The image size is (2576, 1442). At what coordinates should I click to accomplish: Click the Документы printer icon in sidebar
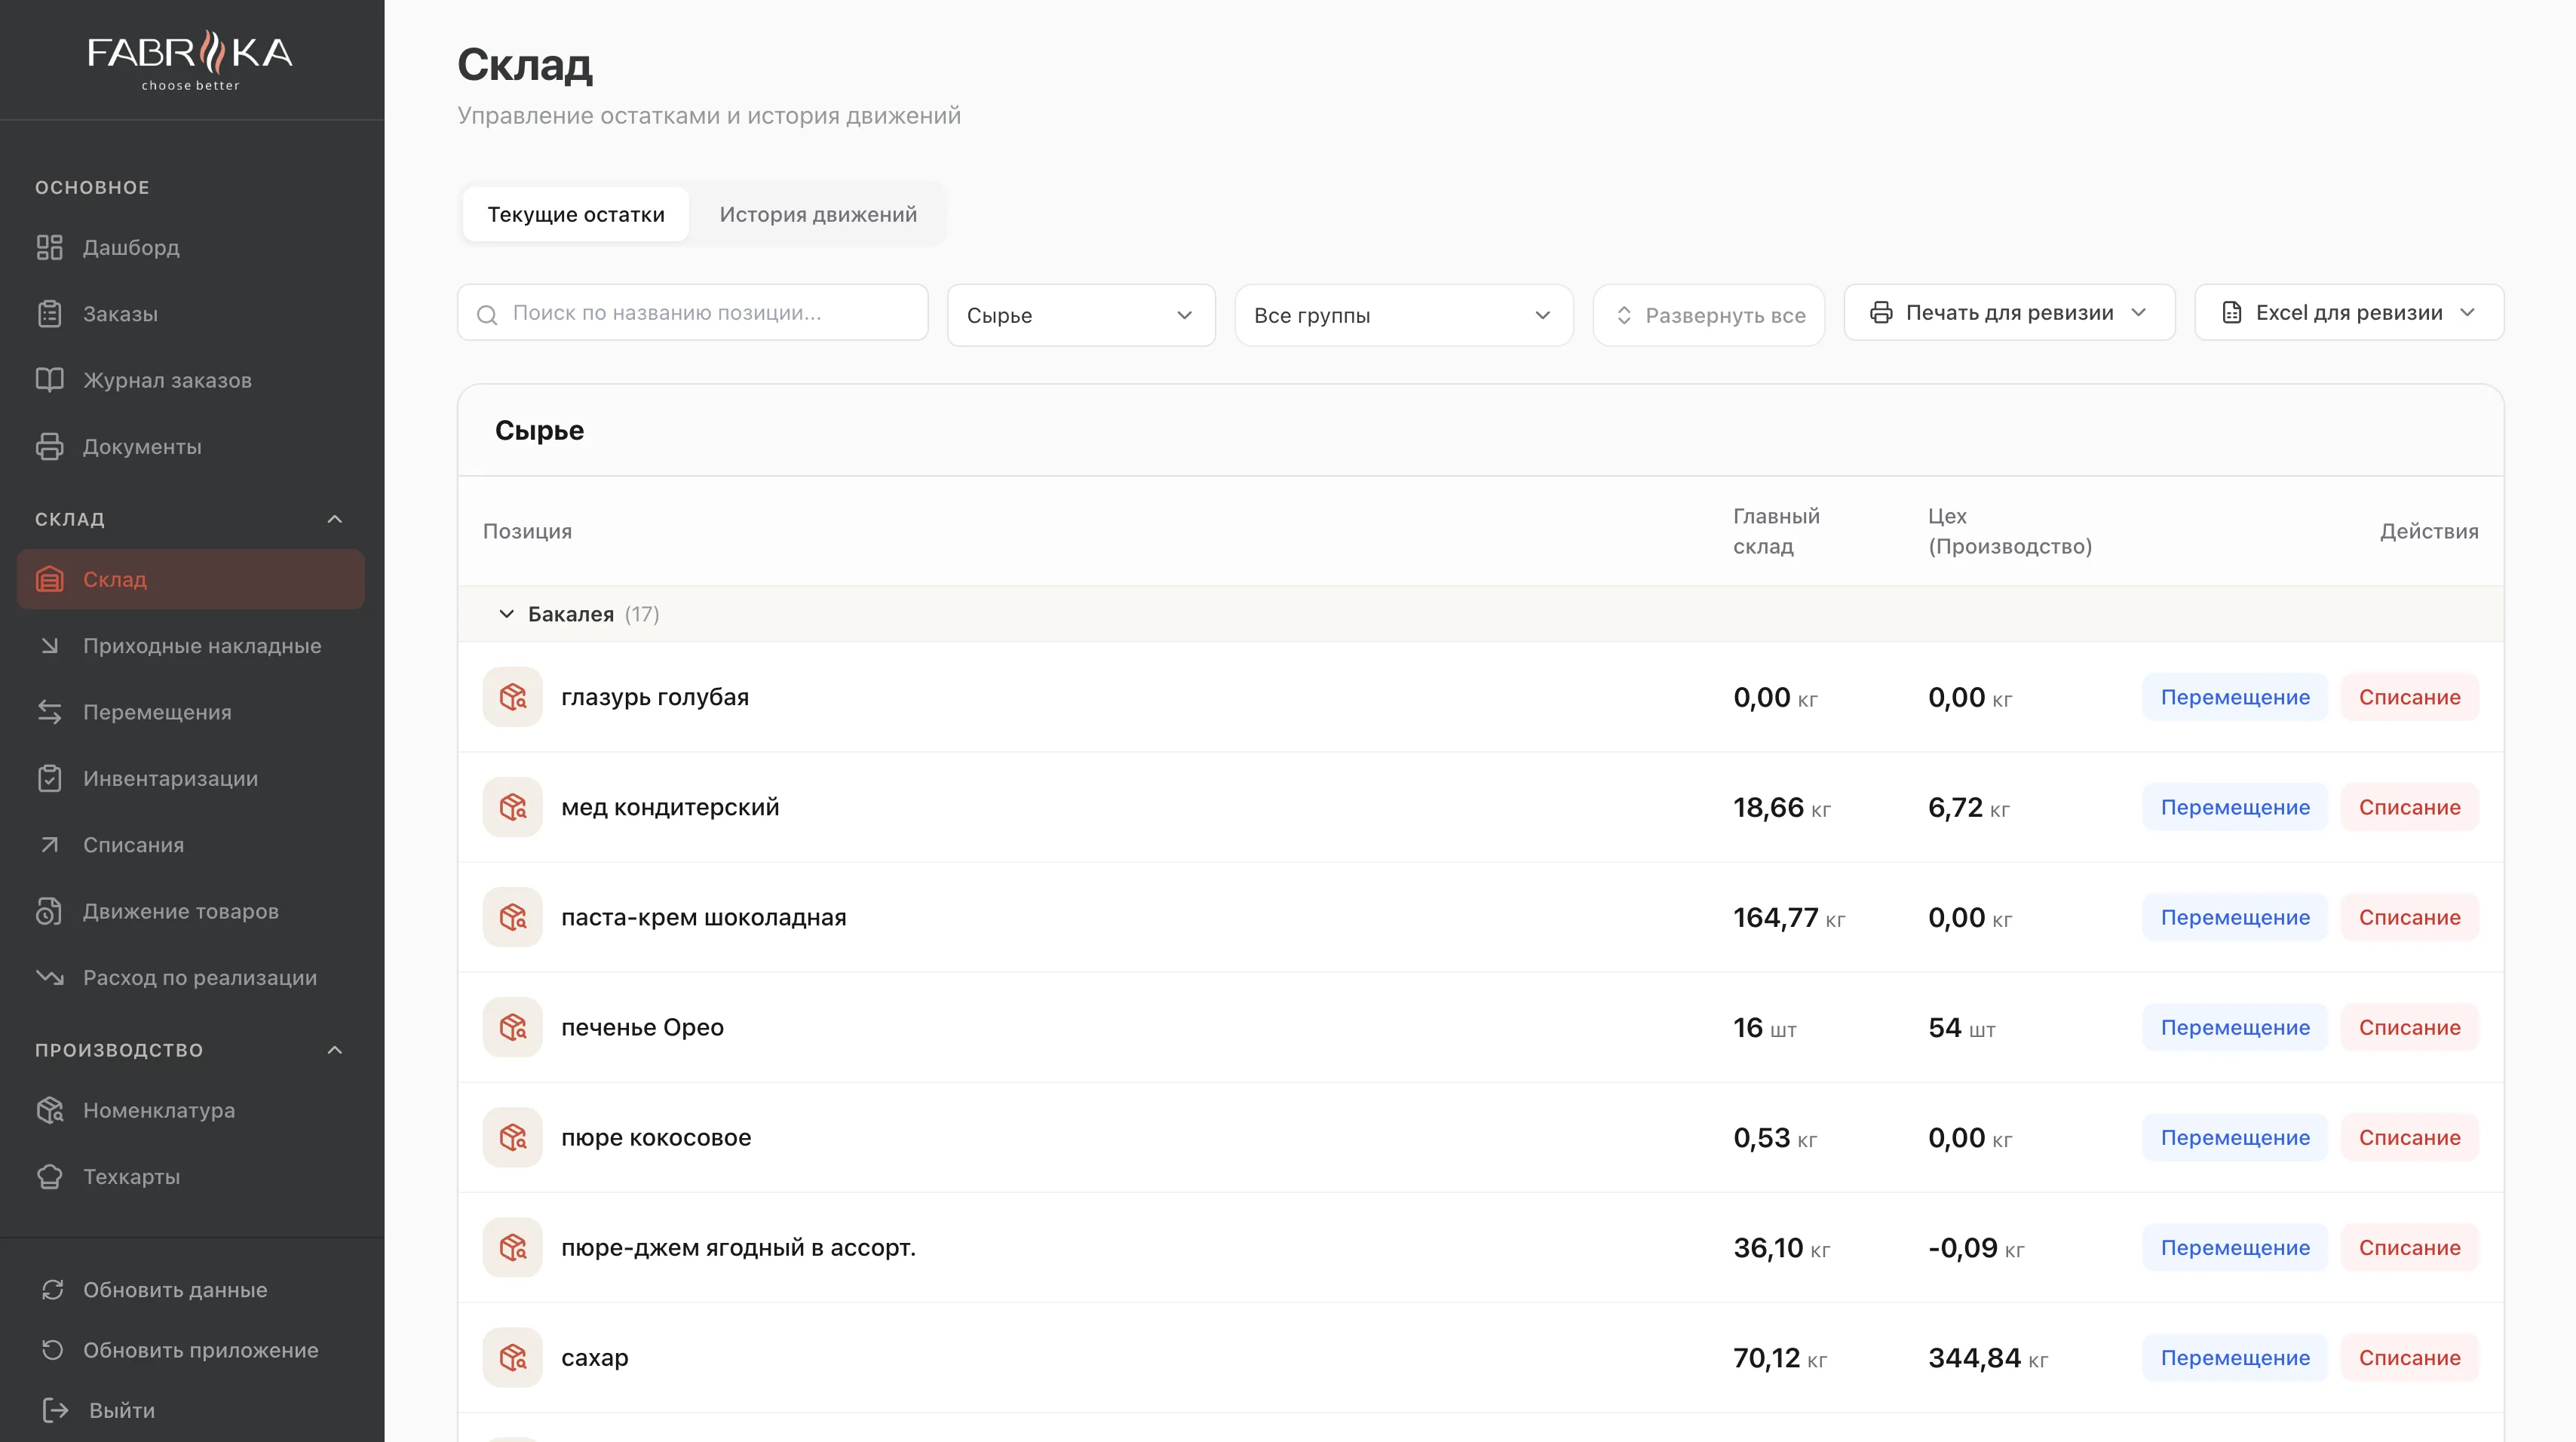pyautogui.click(x=49, y=447)
